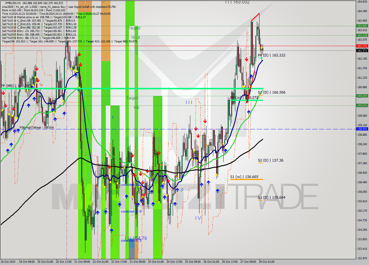Click the green 160.459 price tag
369x265 pixels.
point(362,96)
